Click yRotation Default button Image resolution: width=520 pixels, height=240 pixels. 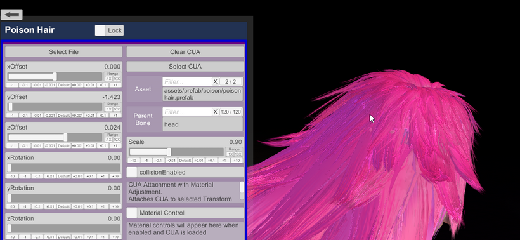pos(63,206)
